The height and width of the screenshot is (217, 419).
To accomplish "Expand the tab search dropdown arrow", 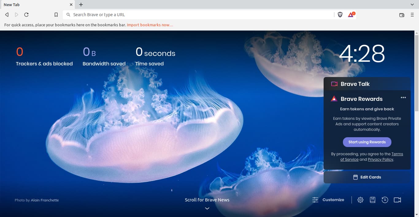I will tap(412, 5).
